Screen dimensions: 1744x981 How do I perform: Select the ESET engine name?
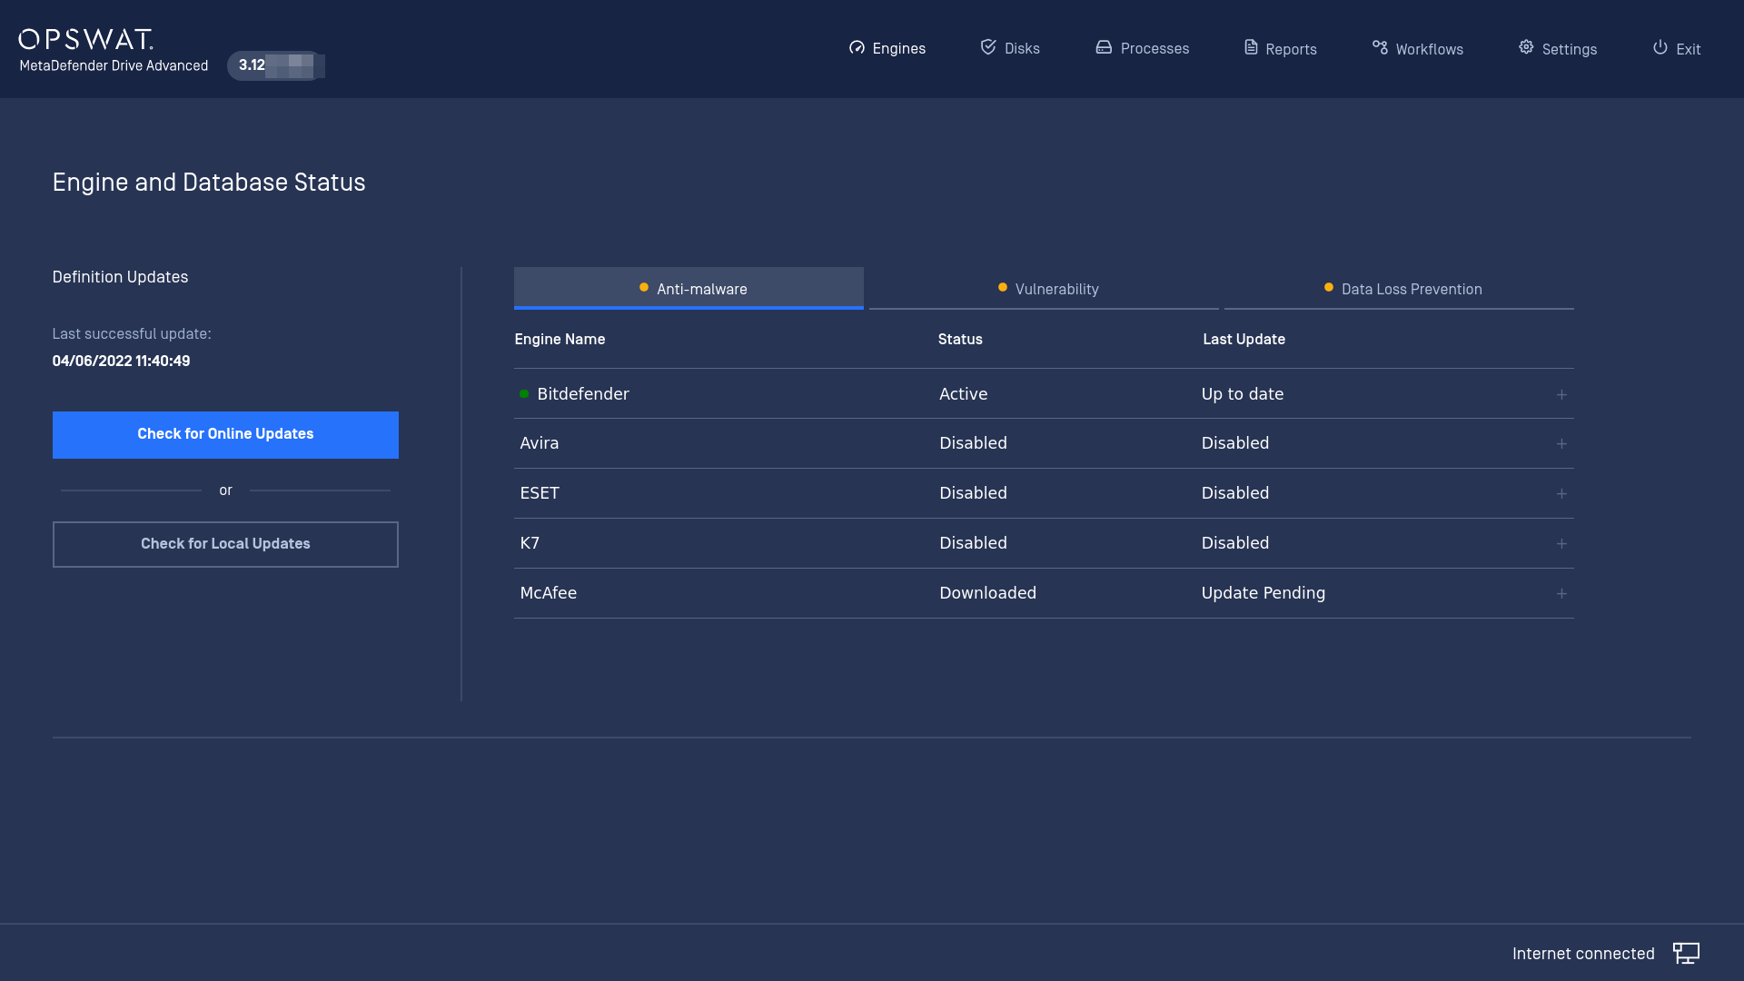[540, 493]
